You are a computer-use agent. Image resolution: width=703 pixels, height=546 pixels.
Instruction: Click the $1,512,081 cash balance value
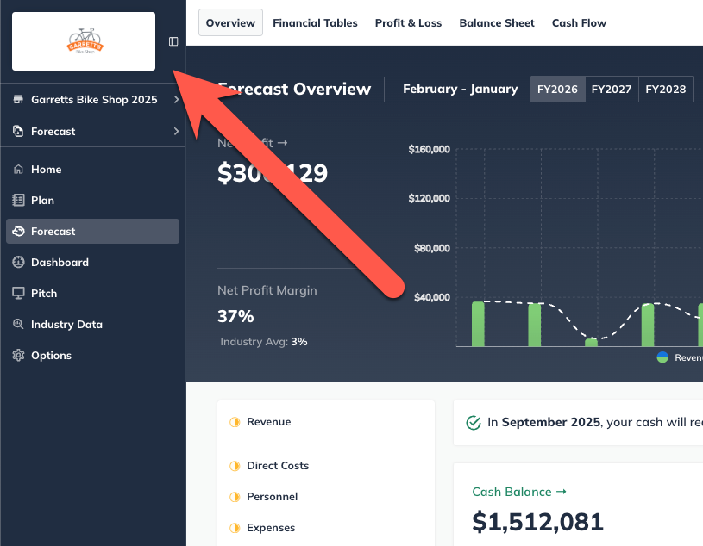coord(537,522)
